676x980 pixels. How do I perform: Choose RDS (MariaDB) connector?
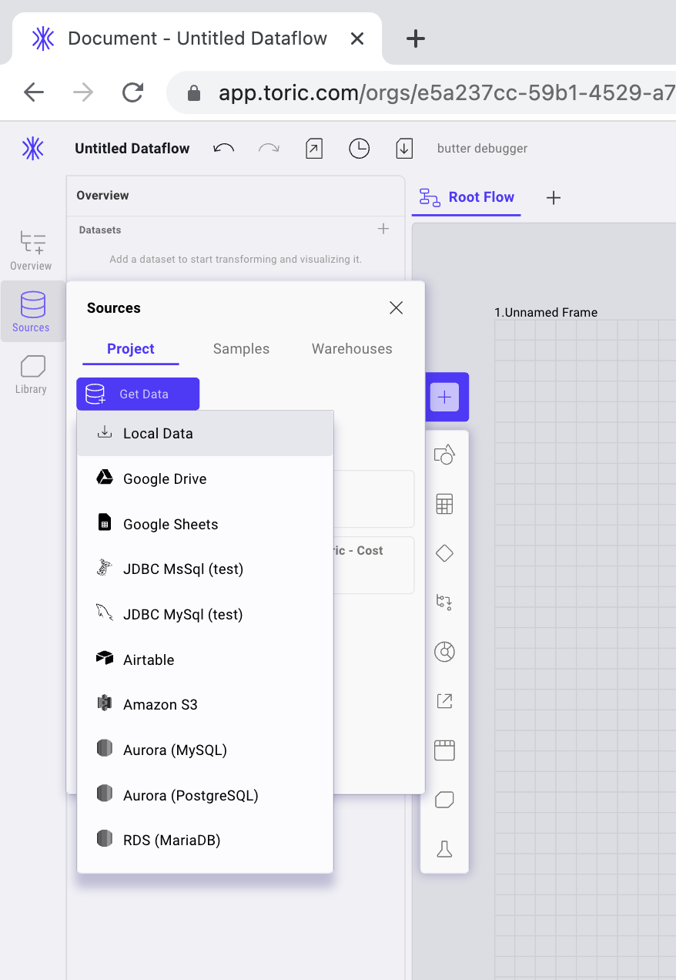(205, 840)
